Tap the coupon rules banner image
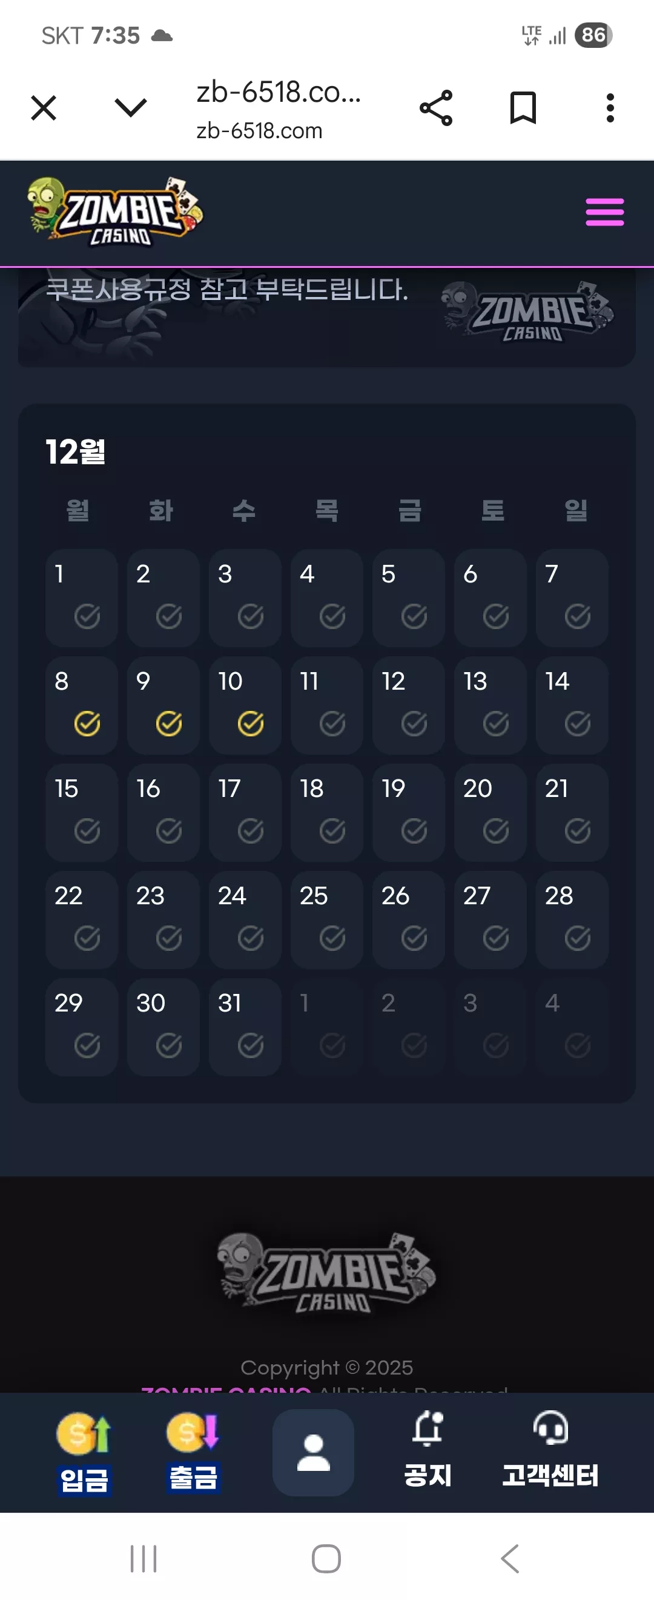 pos(327,317)
